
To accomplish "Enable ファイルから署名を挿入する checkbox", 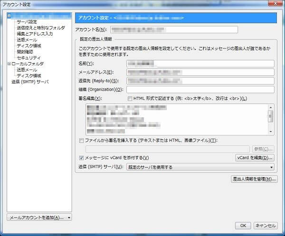I will pos(81,141).
